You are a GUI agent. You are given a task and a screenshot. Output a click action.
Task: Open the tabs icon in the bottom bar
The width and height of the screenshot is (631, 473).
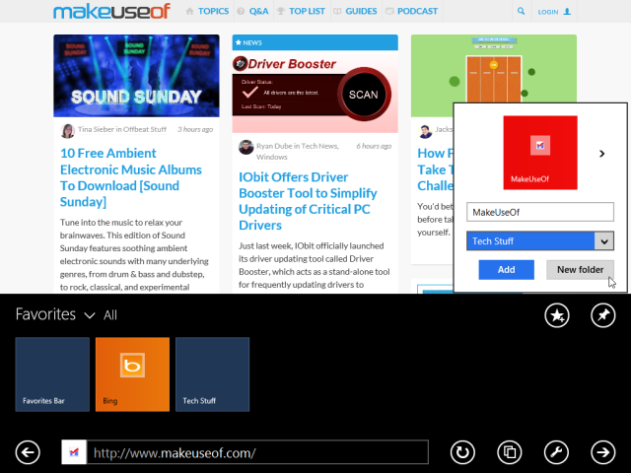point(510,452)
